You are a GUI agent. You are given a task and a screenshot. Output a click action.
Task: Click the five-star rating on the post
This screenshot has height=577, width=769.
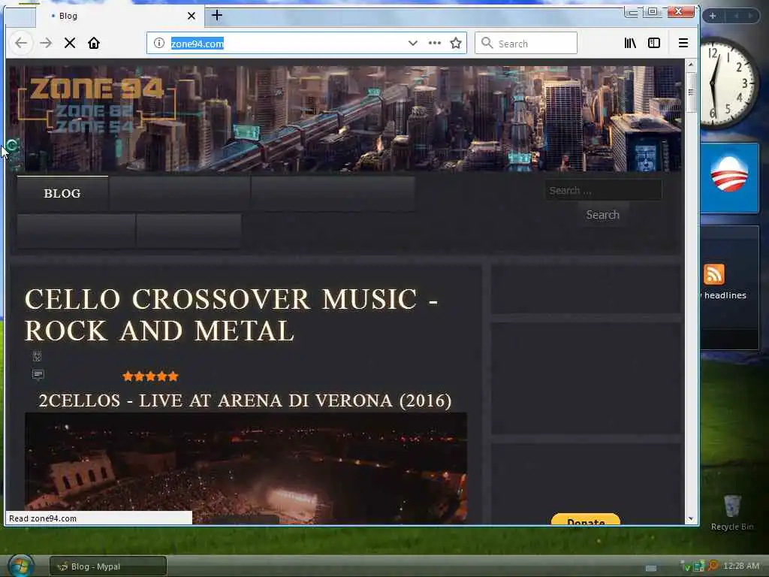[x=150, y=376]
